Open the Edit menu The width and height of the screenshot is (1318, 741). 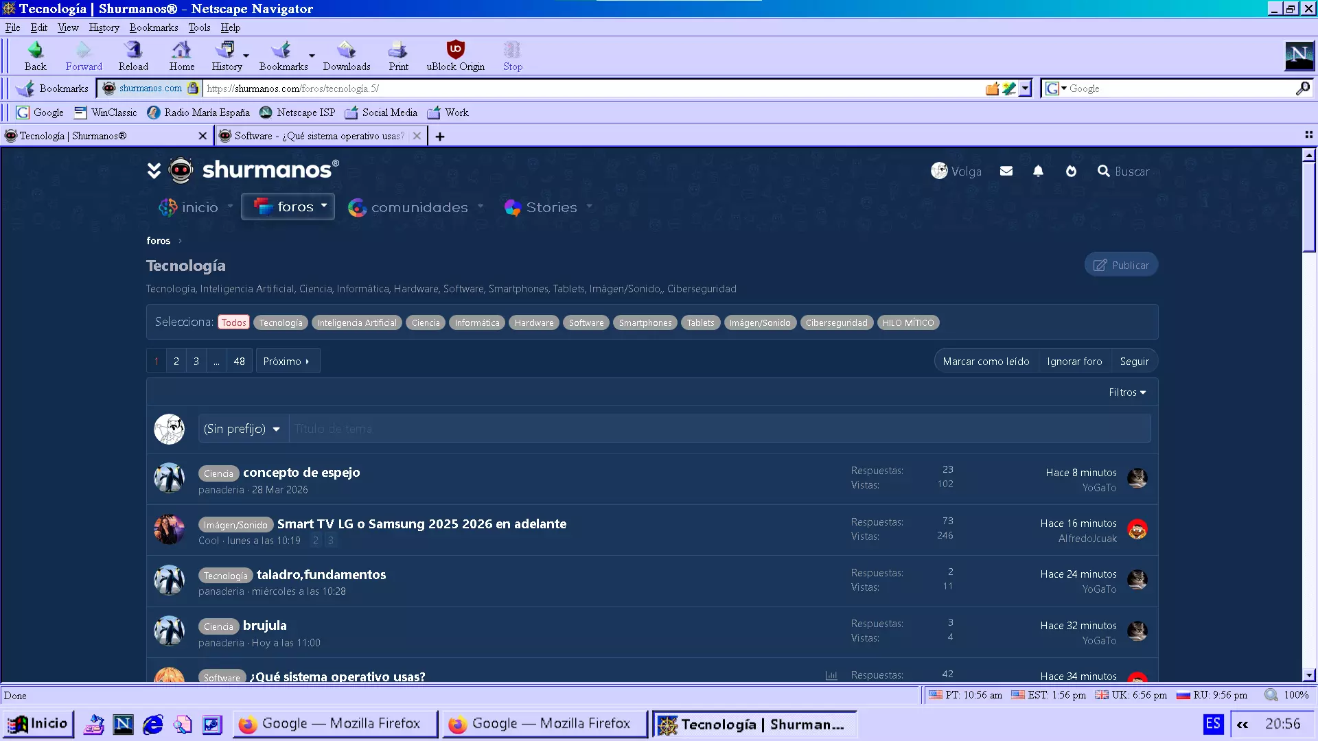click(x=38, y=27)
